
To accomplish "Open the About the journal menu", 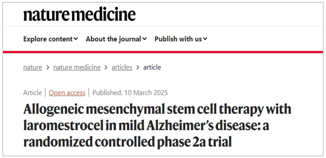I will tap(114, 39).
